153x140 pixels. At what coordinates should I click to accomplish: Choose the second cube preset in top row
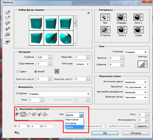[x=51, y=23]
